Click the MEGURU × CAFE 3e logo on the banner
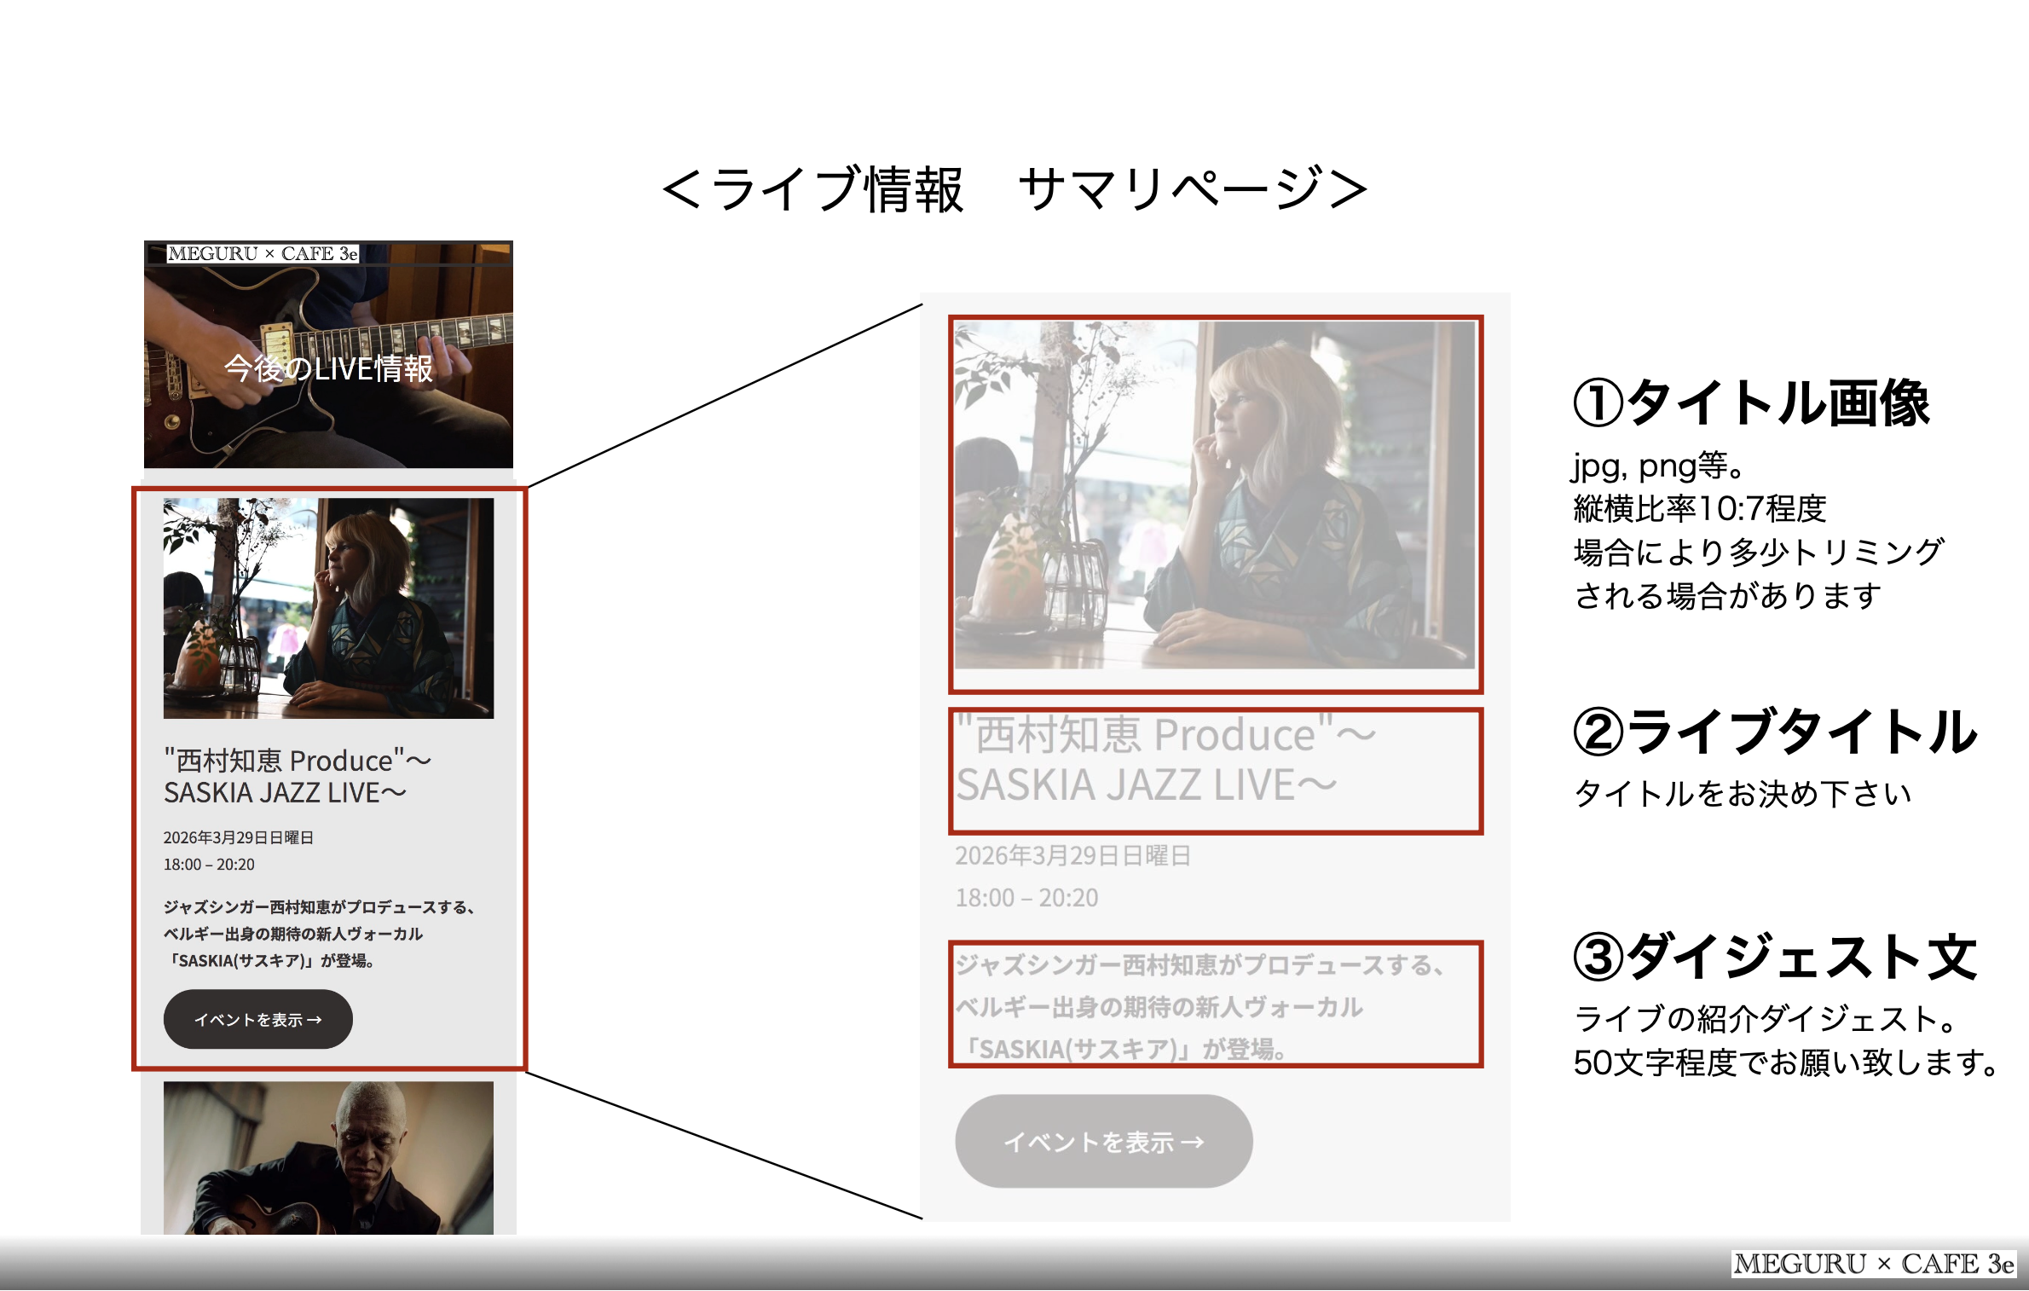 tap(263, 253)
